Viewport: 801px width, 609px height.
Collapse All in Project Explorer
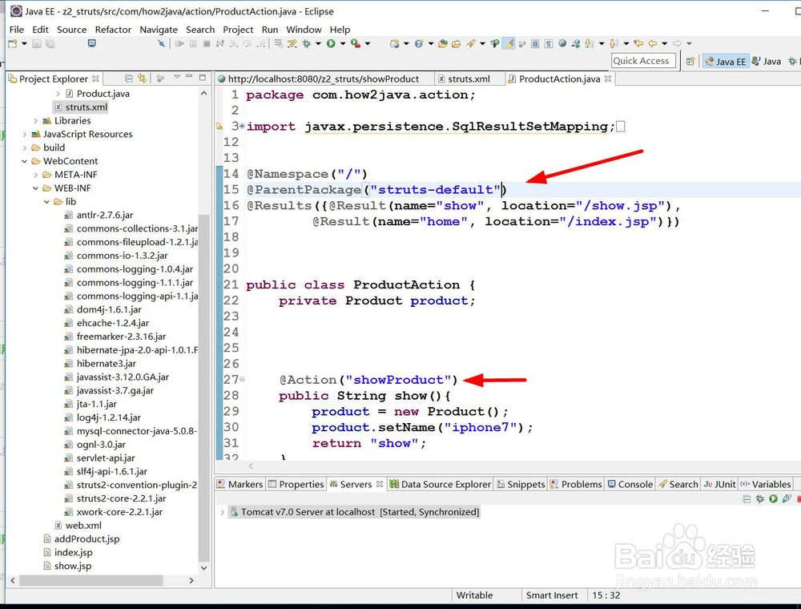coord(129,79)
